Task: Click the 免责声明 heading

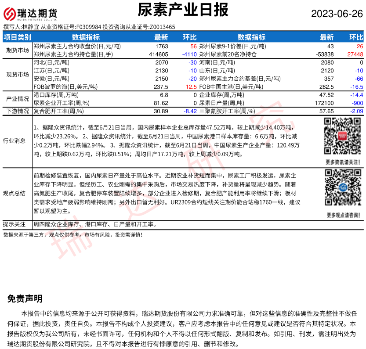Action: 25,299
